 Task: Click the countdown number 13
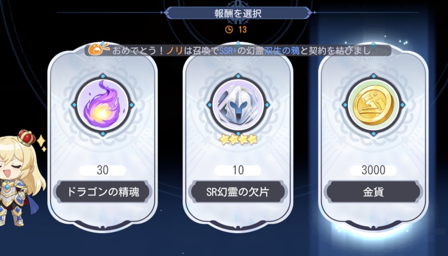coord(242,29)
